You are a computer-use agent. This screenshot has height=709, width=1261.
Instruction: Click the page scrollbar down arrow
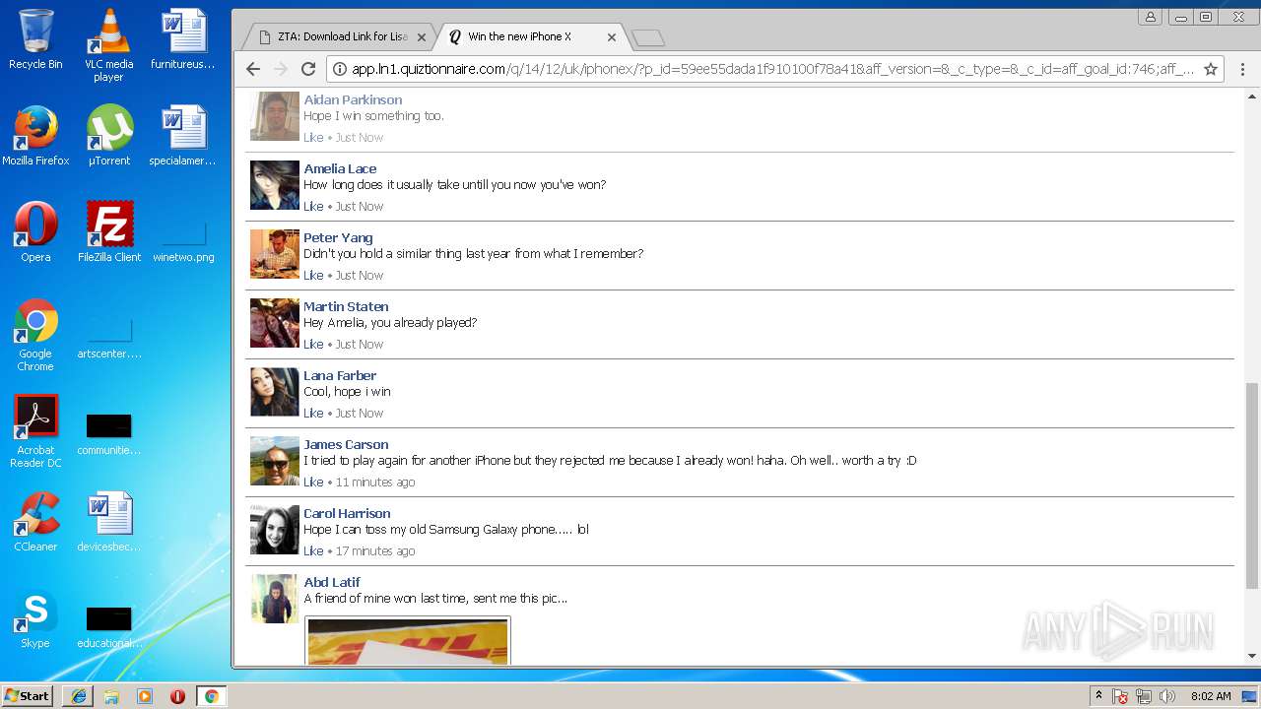click(x=1252, y=656)
